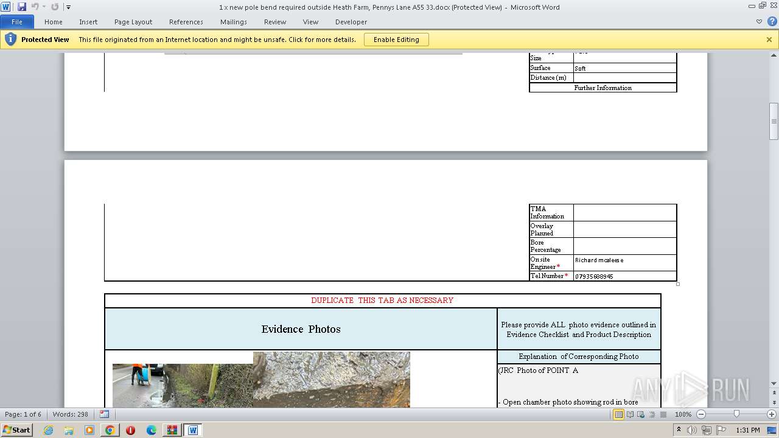Close the Protected View message bar
Viewport: 779px width, 438px height.
click(x=769, y=40)
